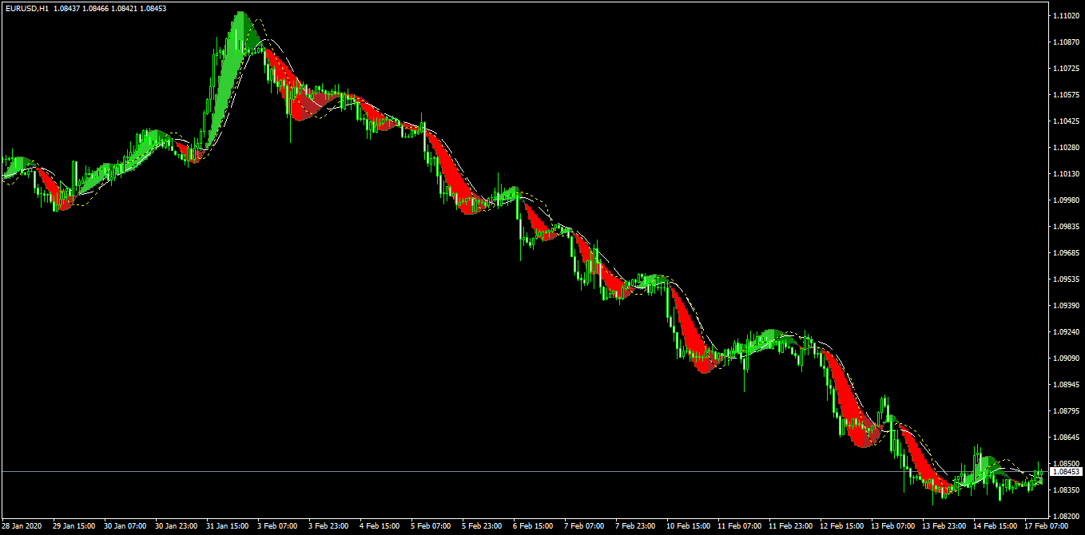1085x535 pixels.
Task: Click the 31 Jan 15:00 time label
Action: tap(228, 527)
